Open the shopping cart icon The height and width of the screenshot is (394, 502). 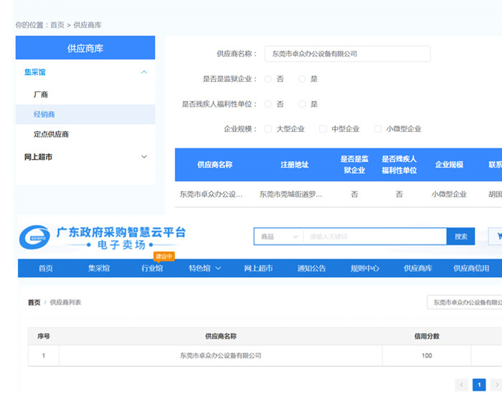(496, 236)
